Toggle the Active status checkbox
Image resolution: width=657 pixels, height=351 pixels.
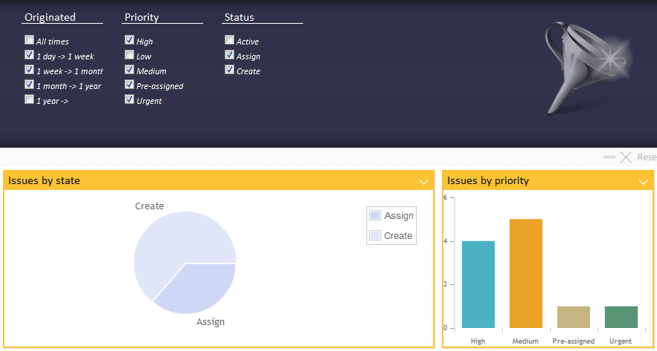pos(229,41)
